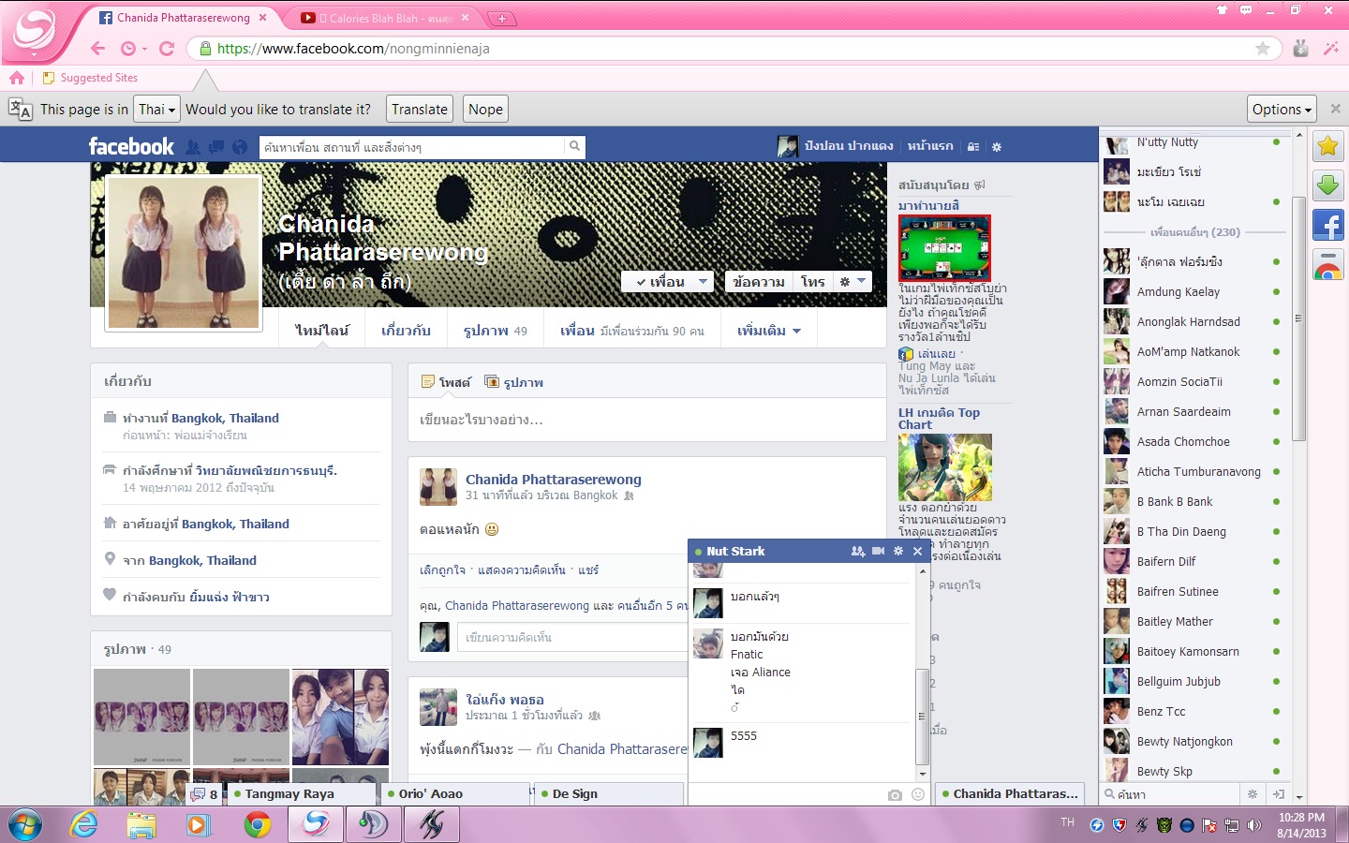Screen dimensions: 1349x843
Task: Select the ไทม์ไลน์ (Timeline) profile tab
Action: pyautogui.click(x=321, y=331)
